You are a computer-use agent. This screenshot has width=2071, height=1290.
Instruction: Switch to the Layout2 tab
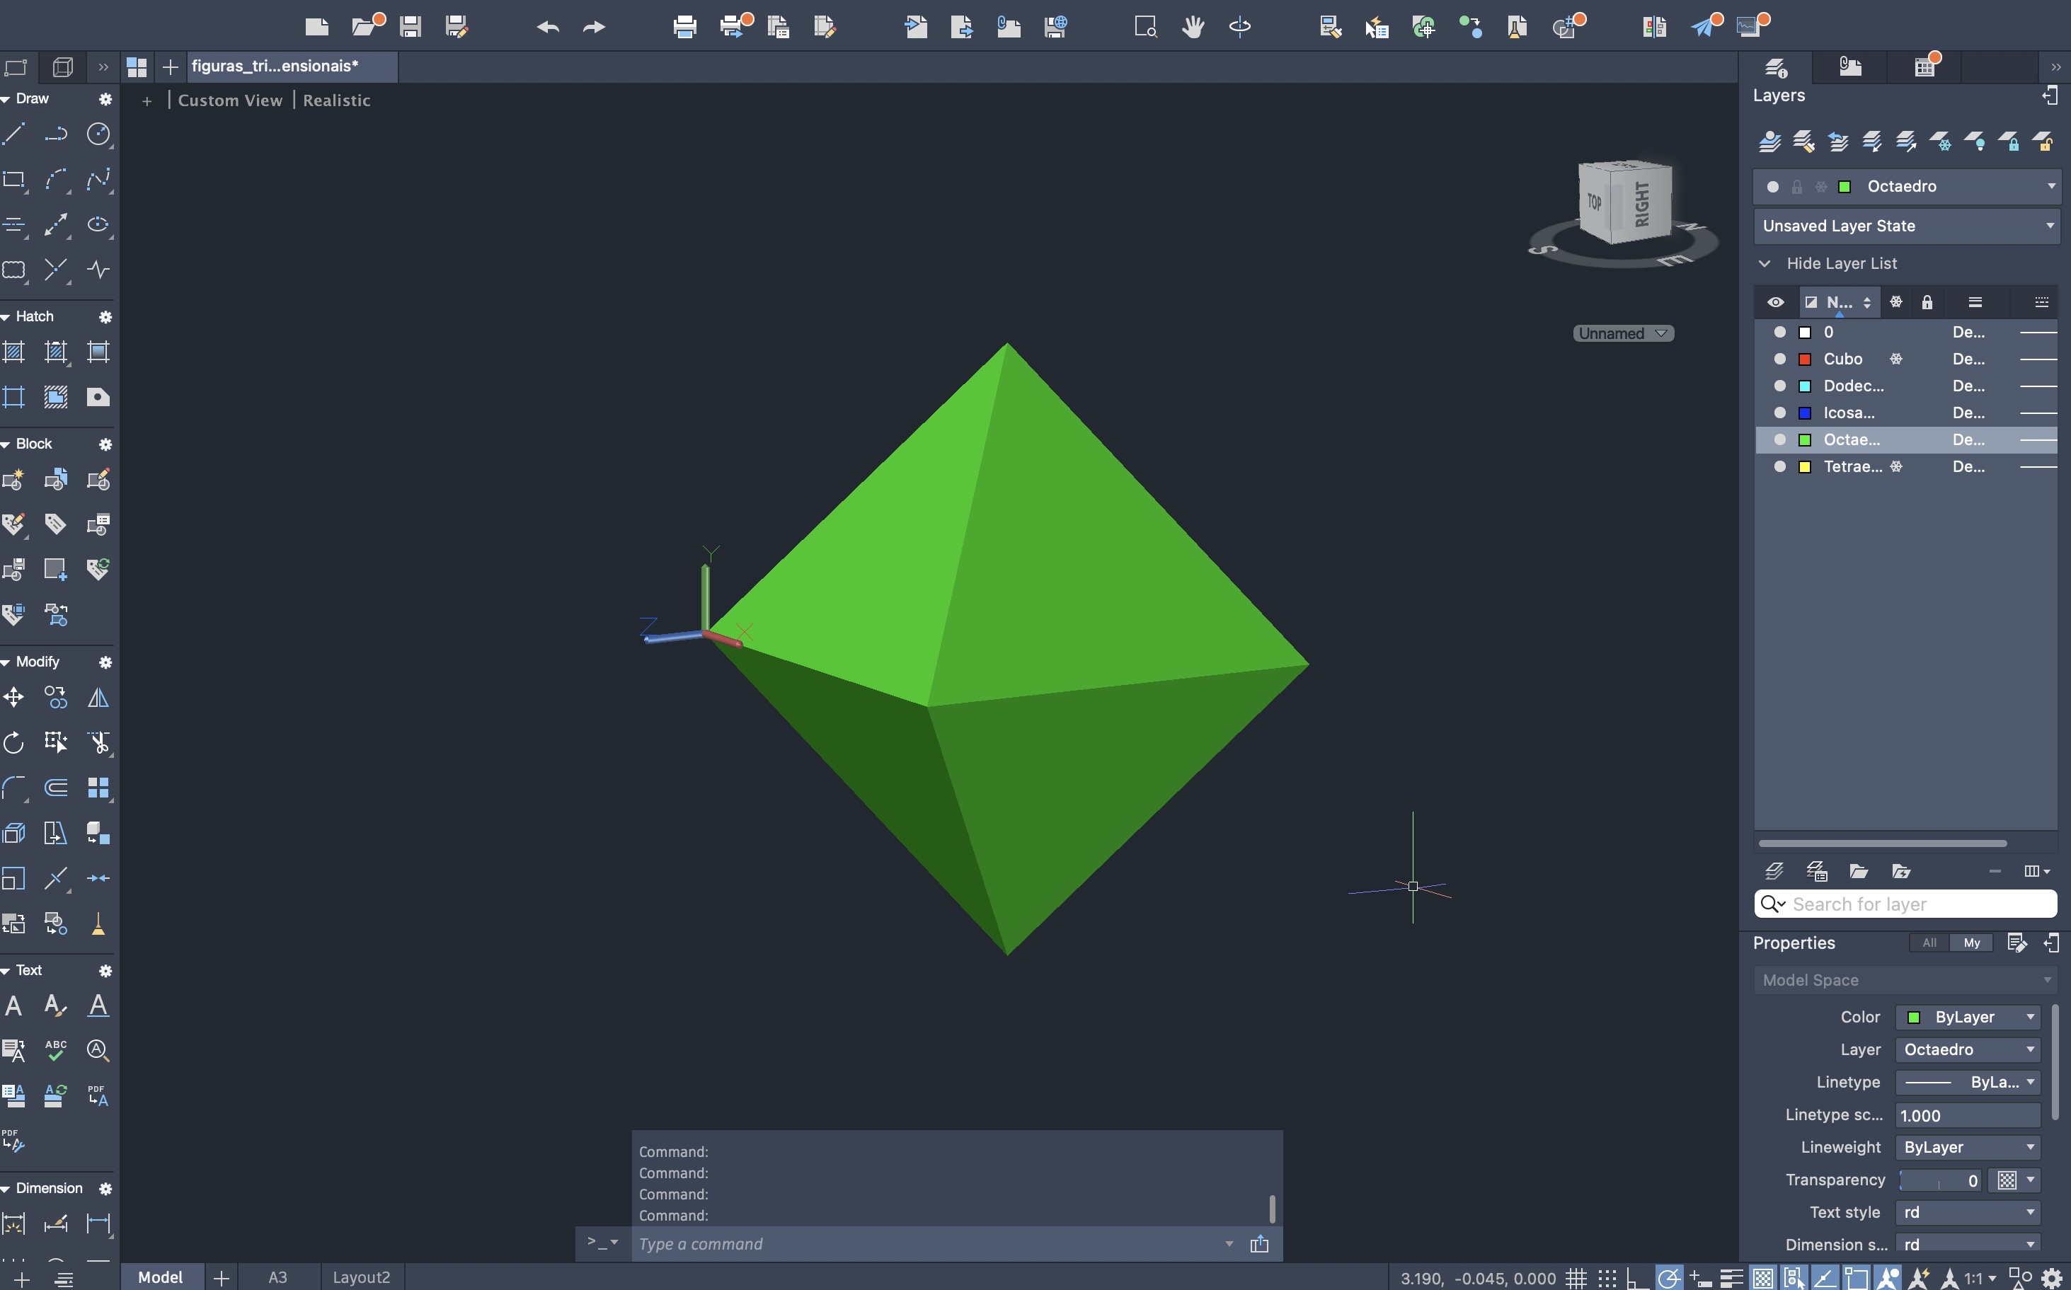[361, 1277]
